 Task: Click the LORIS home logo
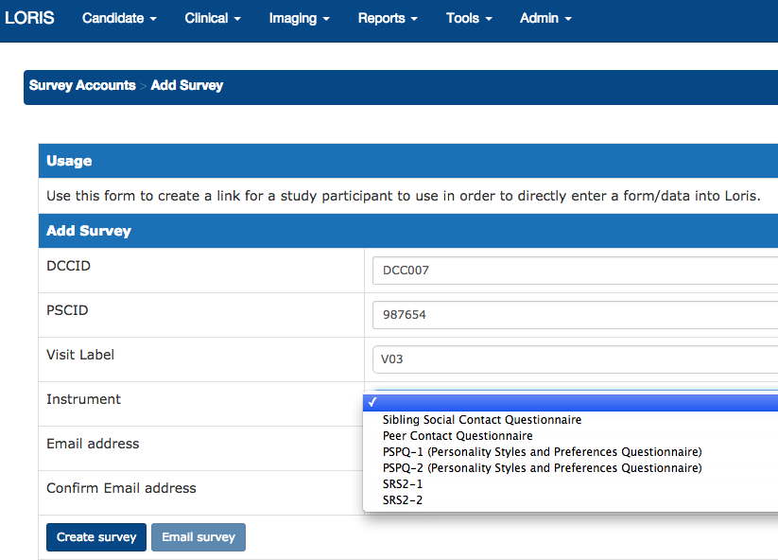click(x=29, y=18)
